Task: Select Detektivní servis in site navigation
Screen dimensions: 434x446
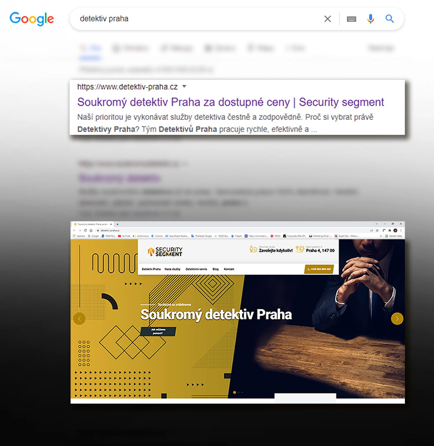Action: tap(196, 269)
